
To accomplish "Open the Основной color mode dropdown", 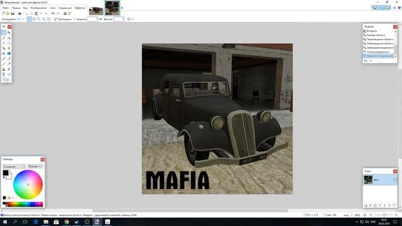I will tap(14, 166).
